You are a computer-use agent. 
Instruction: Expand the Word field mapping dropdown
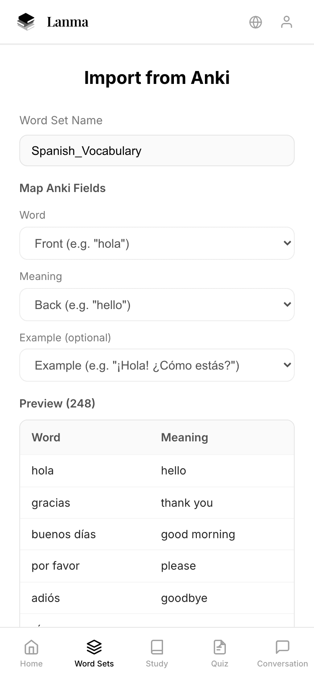157,243
